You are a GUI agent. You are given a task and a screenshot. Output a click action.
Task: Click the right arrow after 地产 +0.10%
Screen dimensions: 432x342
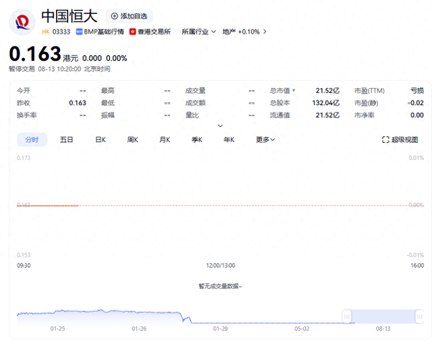click(265, 32)
